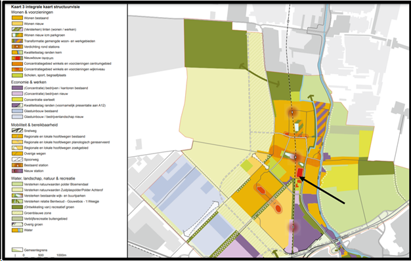
Task: Click the 'Economie & werken' heading
Action: coord(29,82)
